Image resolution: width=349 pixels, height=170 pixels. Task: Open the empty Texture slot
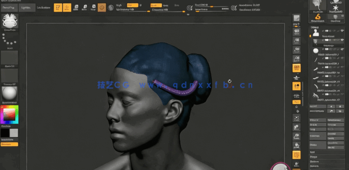coord(9,75)
